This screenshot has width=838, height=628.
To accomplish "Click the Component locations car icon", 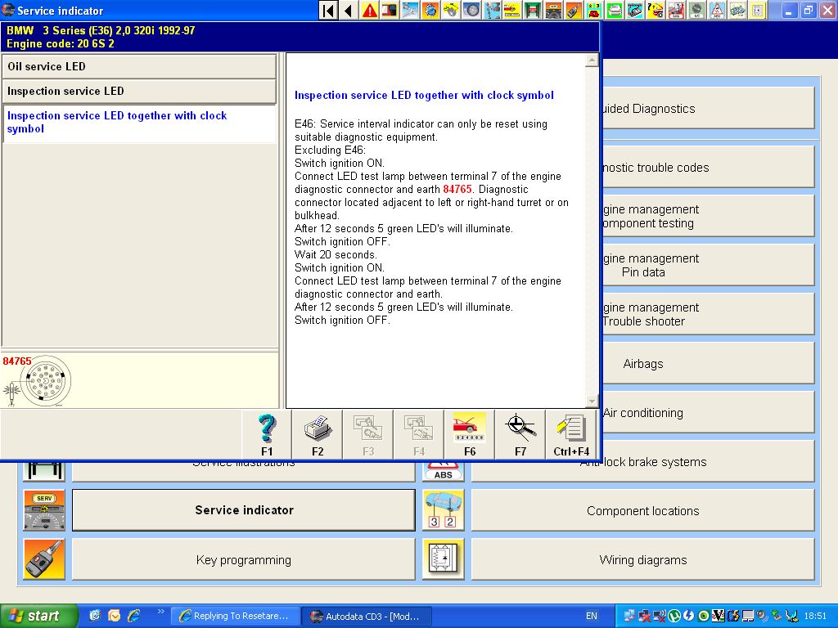I will click(x=444, y=510).
